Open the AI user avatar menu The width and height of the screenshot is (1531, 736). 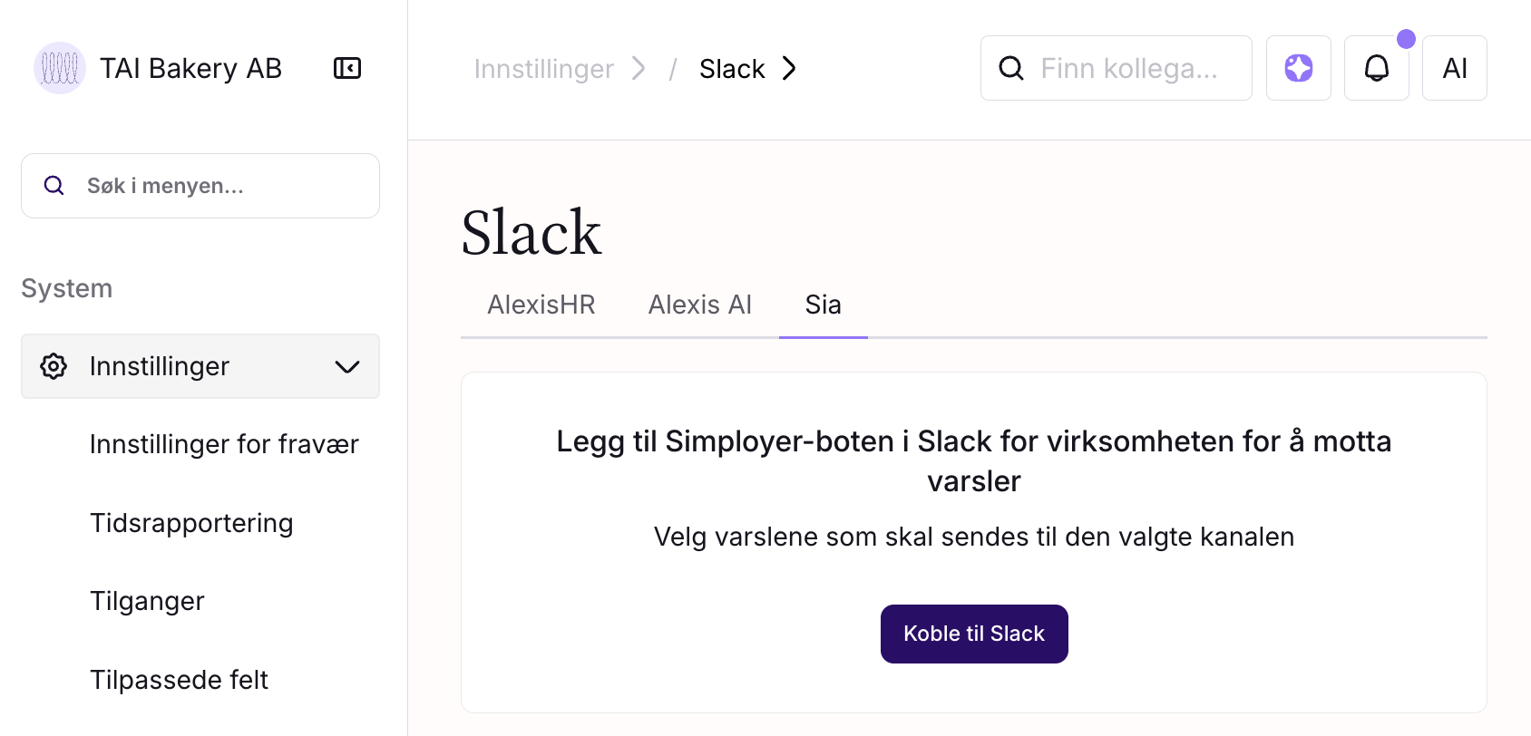coord(1454,68)
